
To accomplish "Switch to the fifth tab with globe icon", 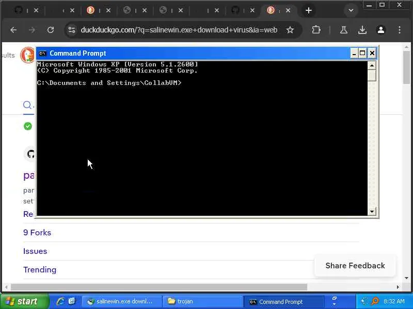I will coord(163,10).
